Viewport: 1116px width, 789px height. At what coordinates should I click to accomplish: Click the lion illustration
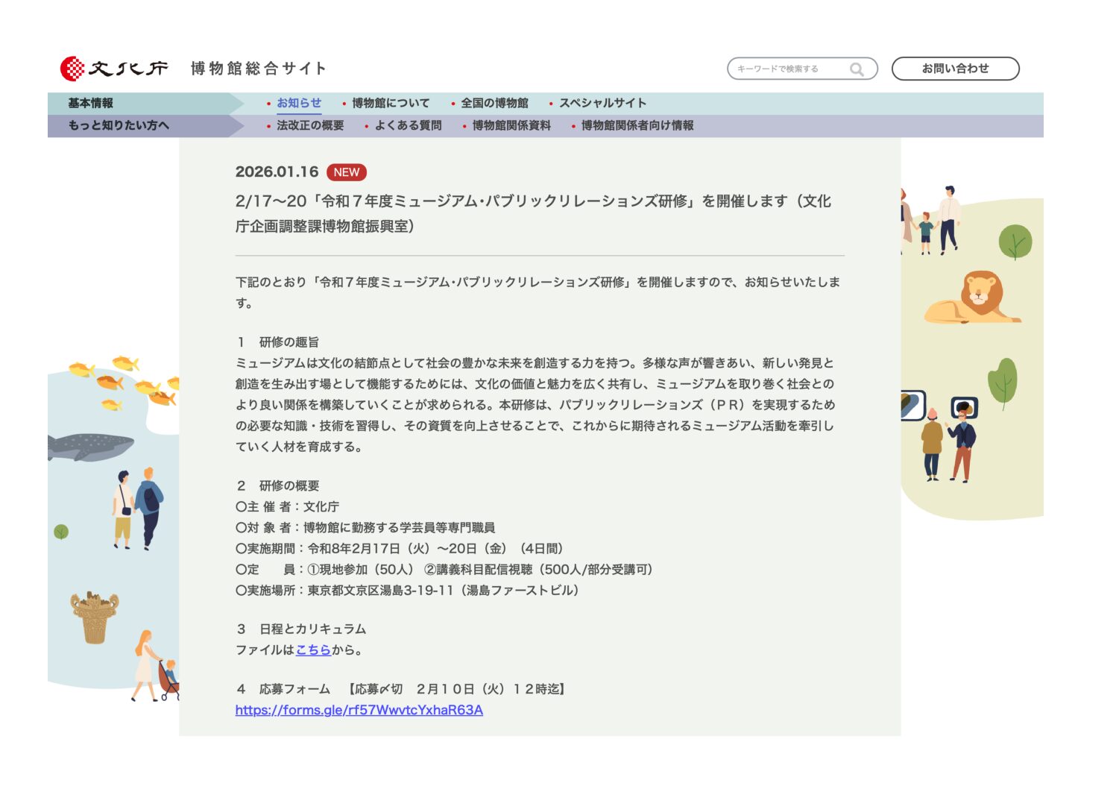tap(973, 298)
